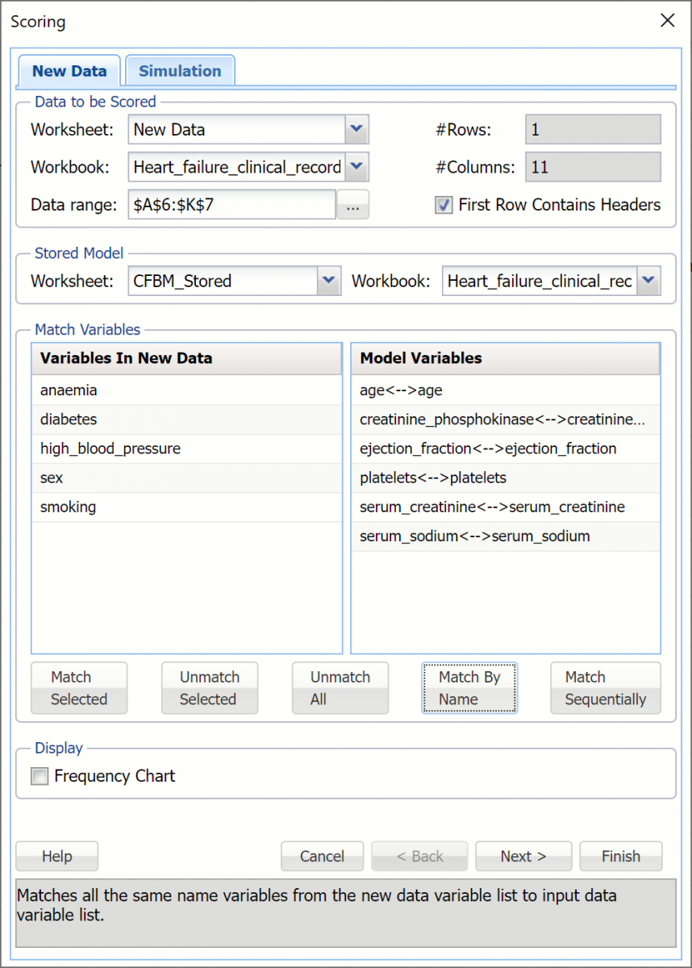Select serum_sodium matched model variable
692x968 pixels.
click(x=474, y=536)
